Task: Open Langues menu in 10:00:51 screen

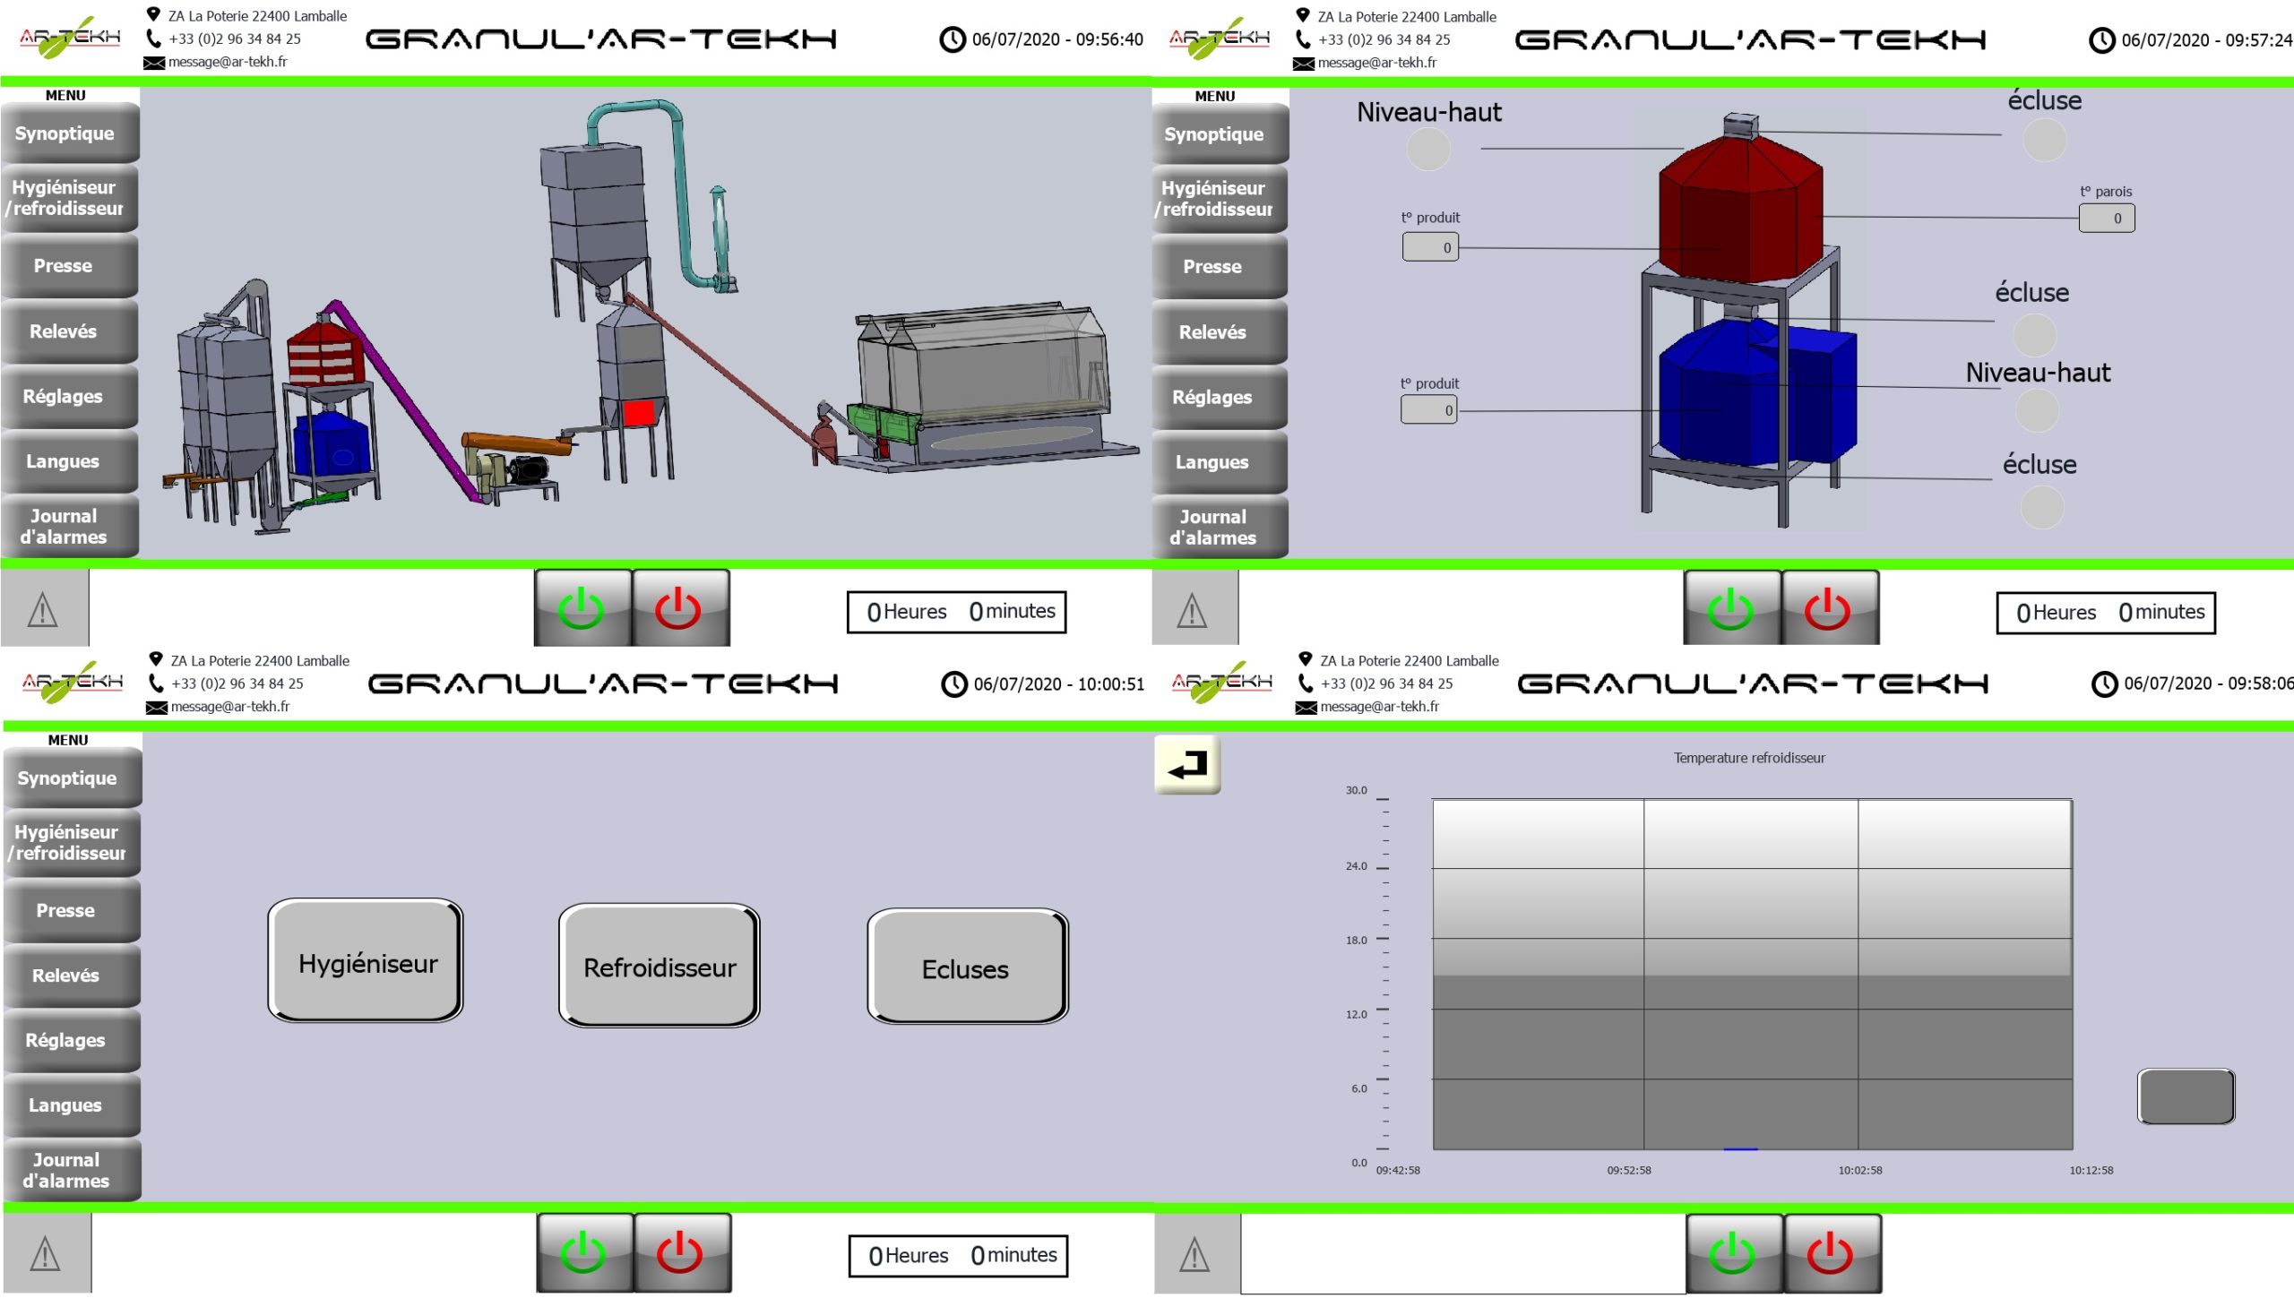Action: 72,1105
